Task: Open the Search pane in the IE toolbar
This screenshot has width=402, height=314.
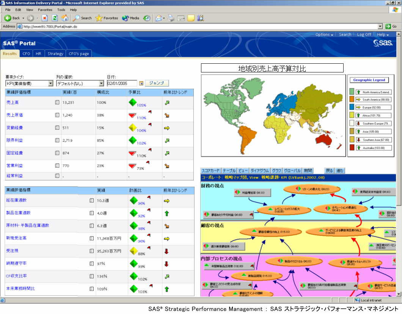Action: click(82, 18)
